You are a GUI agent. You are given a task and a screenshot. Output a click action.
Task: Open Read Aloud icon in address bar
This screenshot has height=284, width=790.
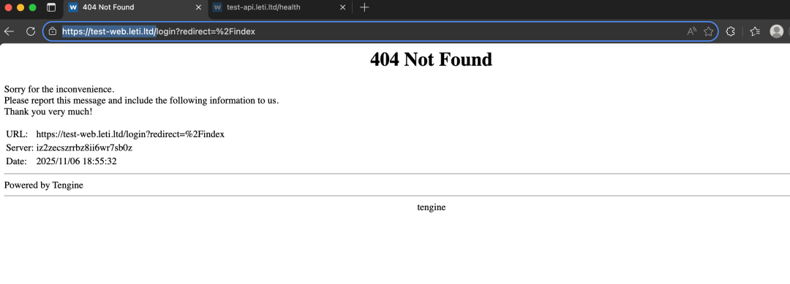click(x=692, y=31)
